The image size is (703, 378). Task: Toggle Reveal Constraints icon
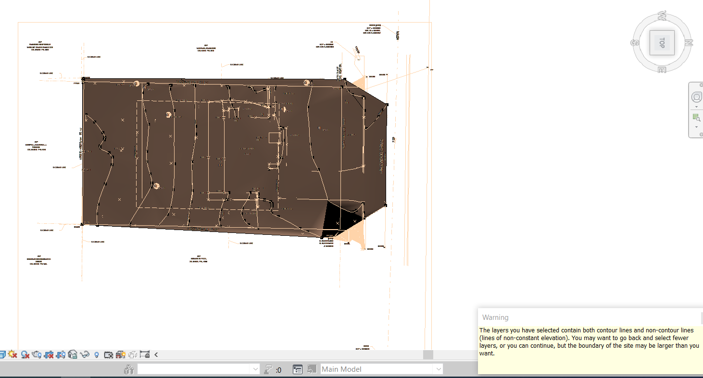click(145, 354)
